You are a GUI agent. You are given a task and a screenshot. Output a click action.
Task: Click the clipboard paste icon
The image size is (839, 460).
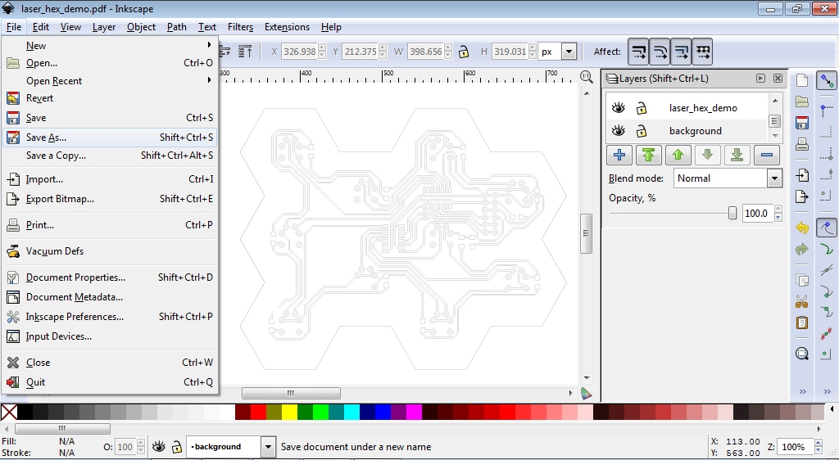[x=801, y=322]
